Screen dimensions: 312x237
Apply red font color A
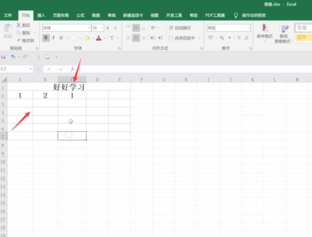[x=99, y=38]
